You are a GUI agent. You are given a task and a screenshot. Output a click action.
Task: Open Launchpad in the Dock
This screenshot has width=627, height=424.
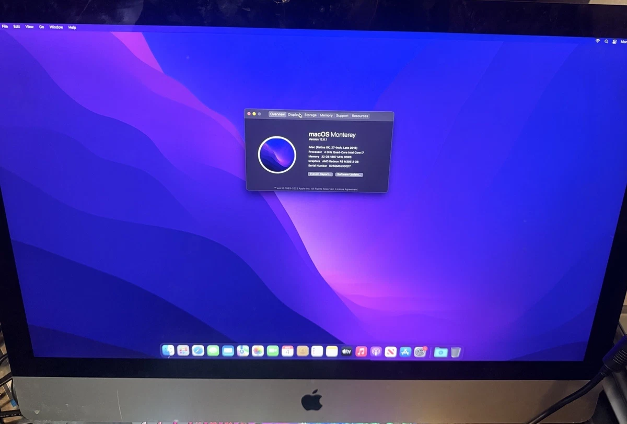pos(183,350)
